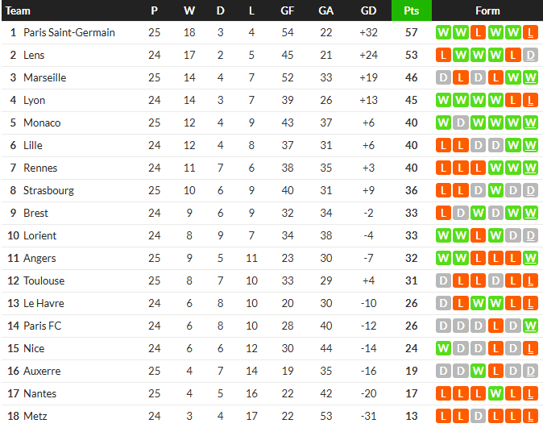Image resolution: width=543 pixels, height=432 pixels.
Task: Click Auxerre's only win form badge
Action: [x=478, y=371]
